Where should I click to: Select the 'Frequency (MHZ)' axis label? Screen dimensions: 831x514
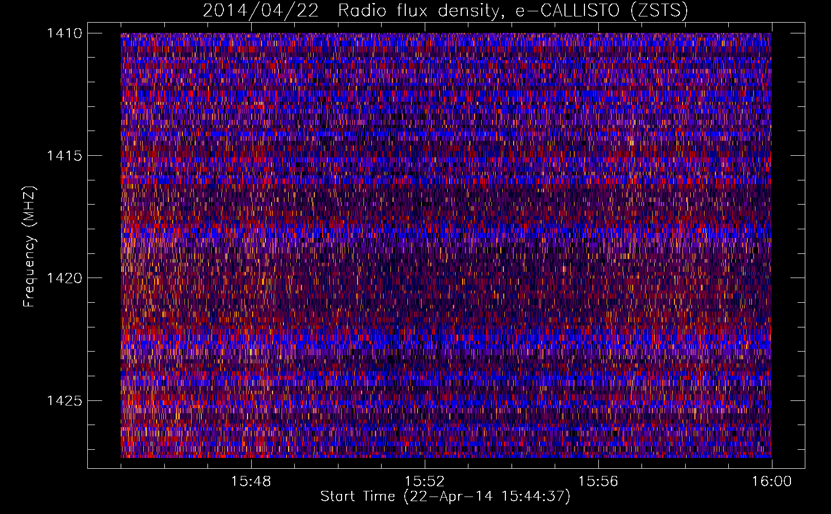coord(29,247)
